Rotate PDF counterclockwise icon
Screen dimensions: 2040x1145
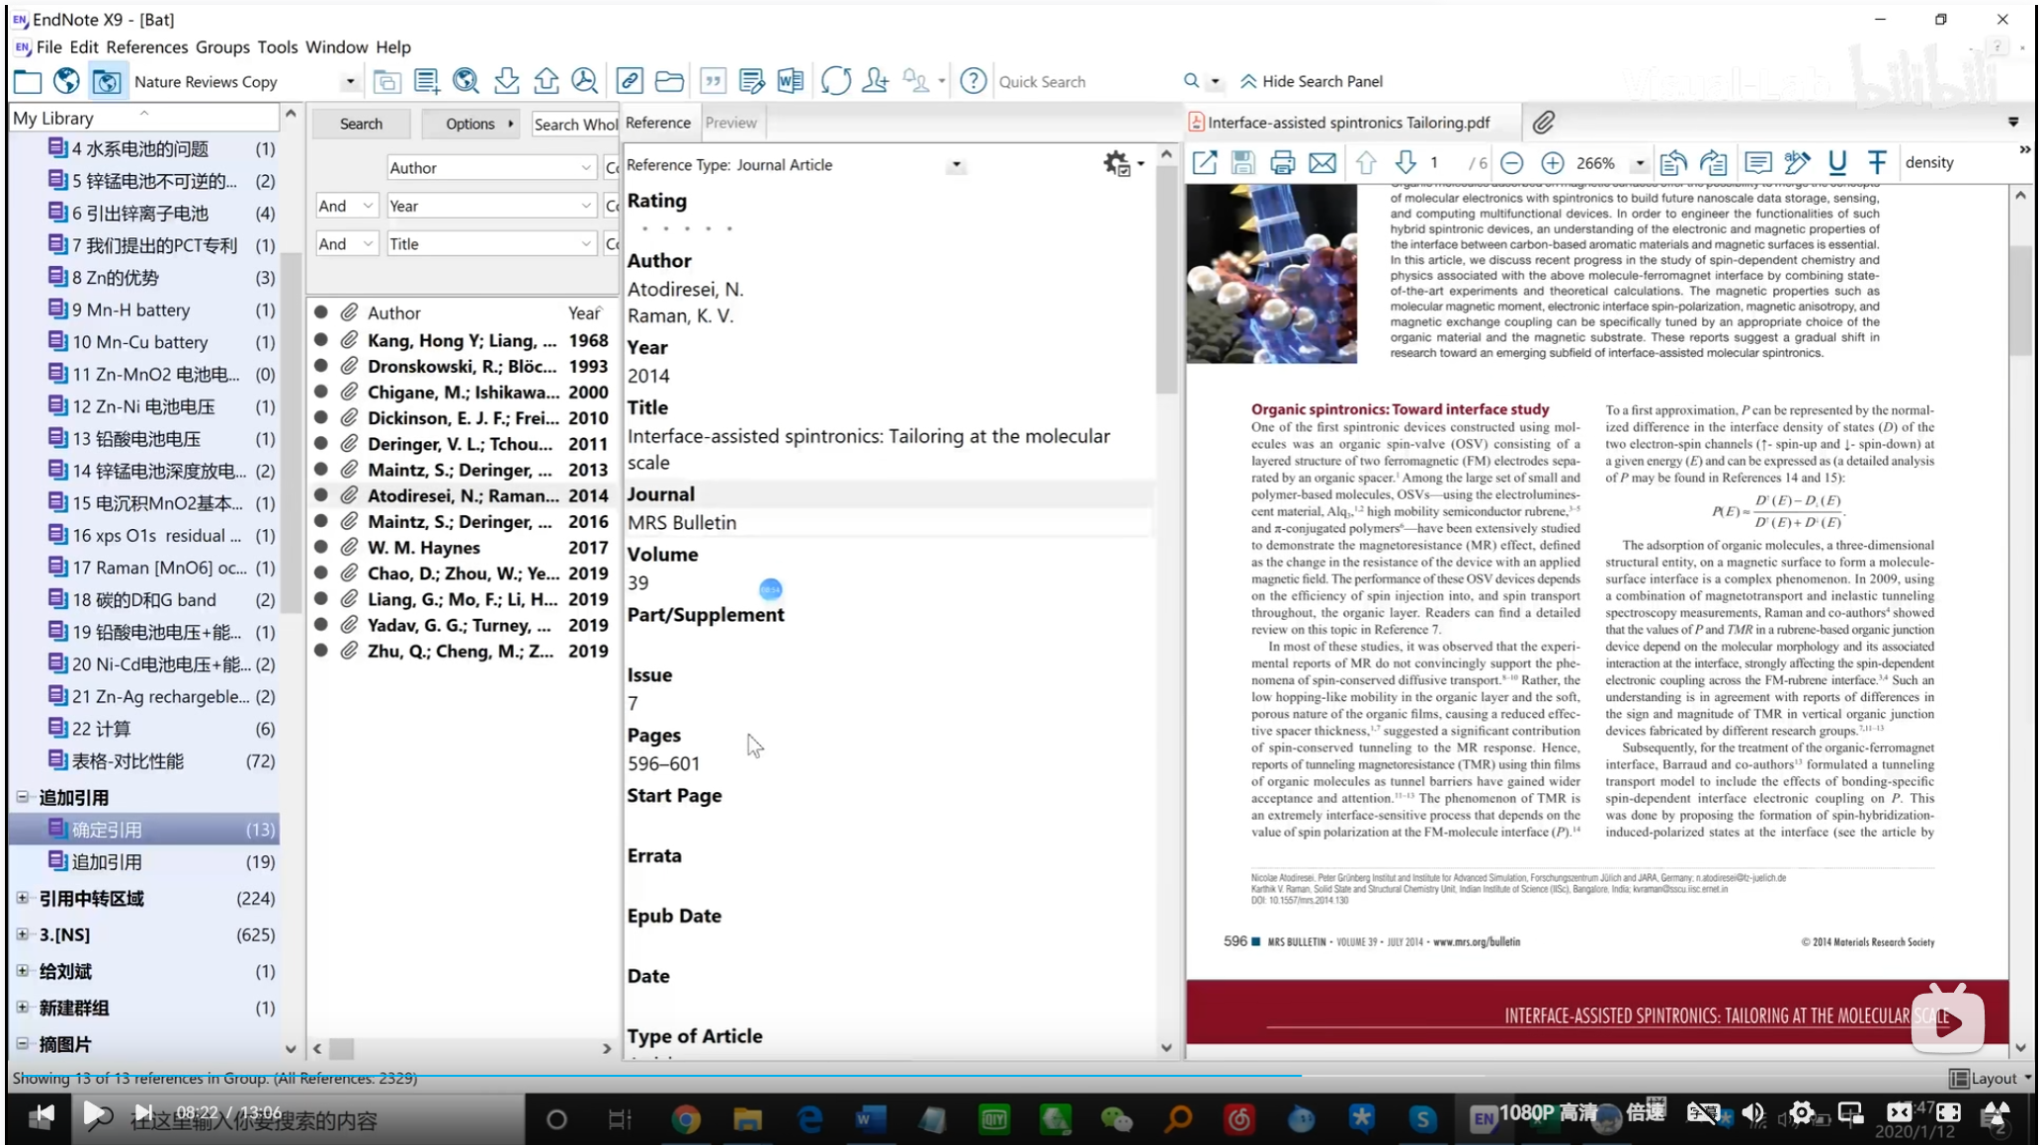[x=1673, y=162]
